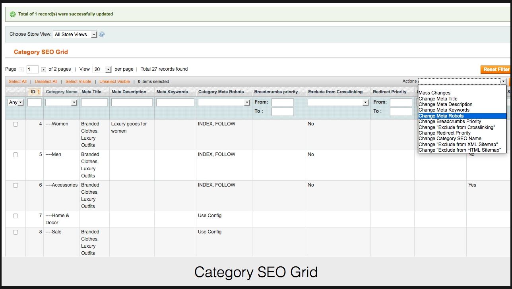
Task: Open the per page View dropdown
Action: (x=102, y=69)
